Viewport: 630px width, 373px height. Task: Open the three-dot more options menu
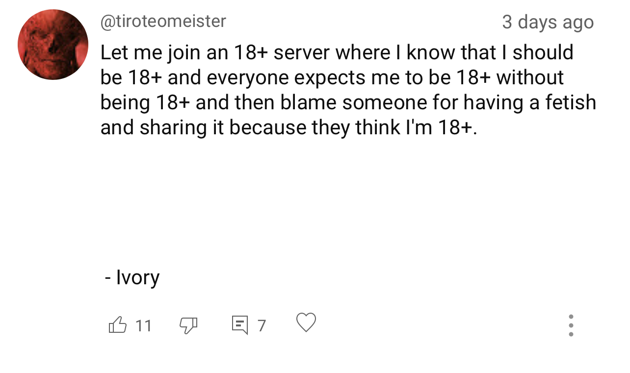coord(571,325)
